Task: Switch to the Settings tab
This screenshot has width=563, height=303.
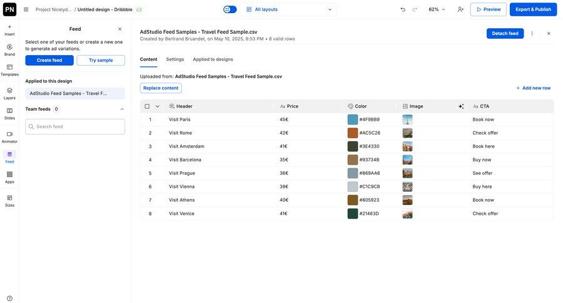Action: (x=175, y=59)
